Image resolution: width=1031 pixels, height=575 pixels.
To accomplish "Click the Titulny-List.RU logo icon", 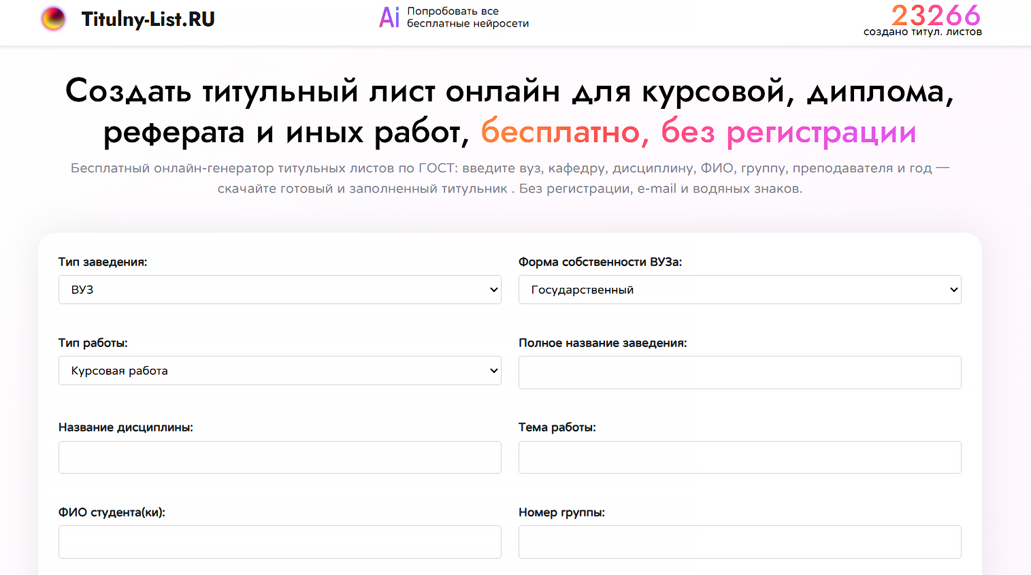I will click(x=54, y=18).
